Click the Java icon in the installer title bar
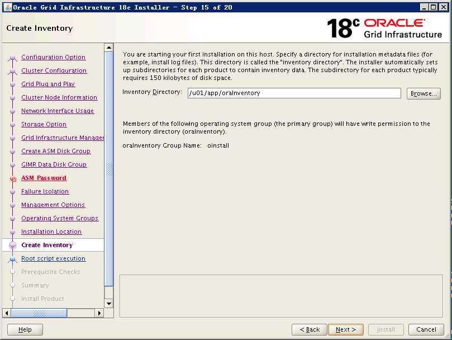 click(8, 7)
